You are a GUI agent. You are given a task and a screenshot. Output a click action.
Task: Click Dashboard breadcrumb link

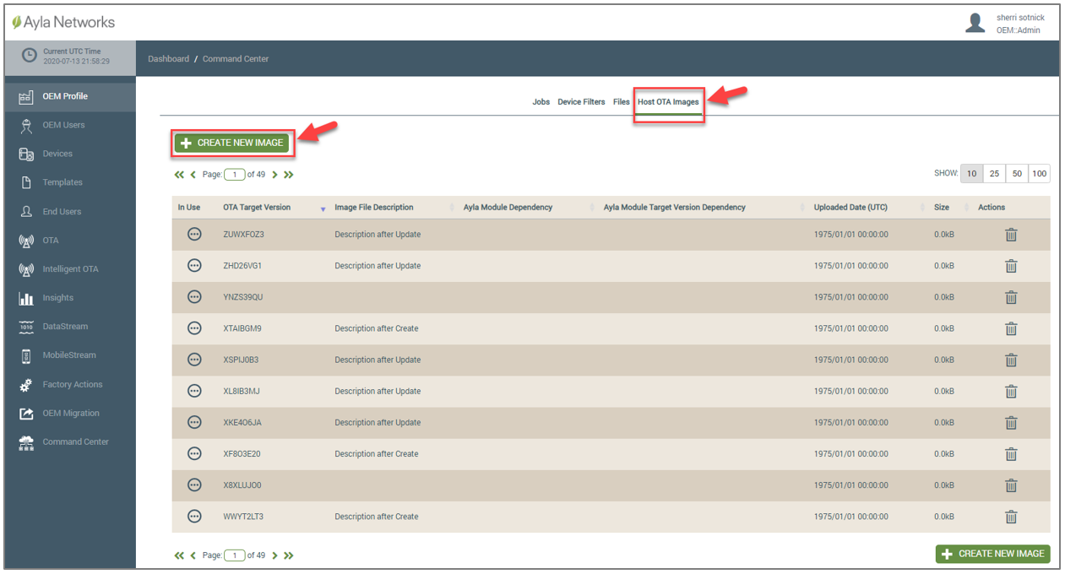point(168,59)
